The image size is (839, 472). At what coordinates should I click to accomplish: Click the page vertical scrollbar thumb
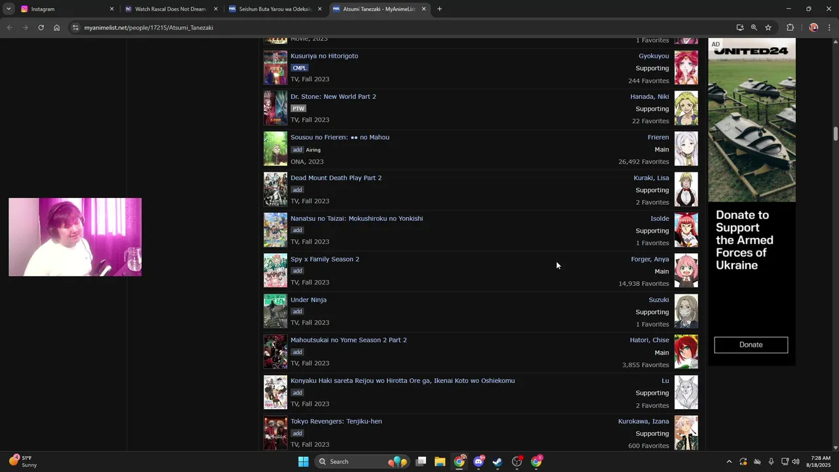(x=836, y=134)
